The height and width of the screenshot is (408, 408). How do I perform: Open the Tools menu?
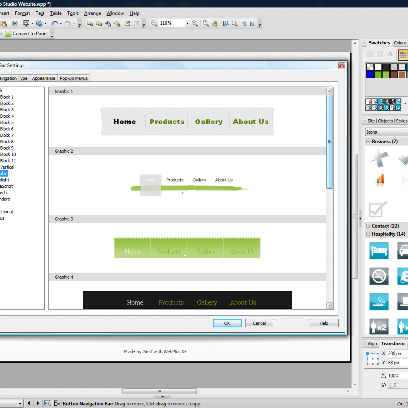click(x=73, y=13)
